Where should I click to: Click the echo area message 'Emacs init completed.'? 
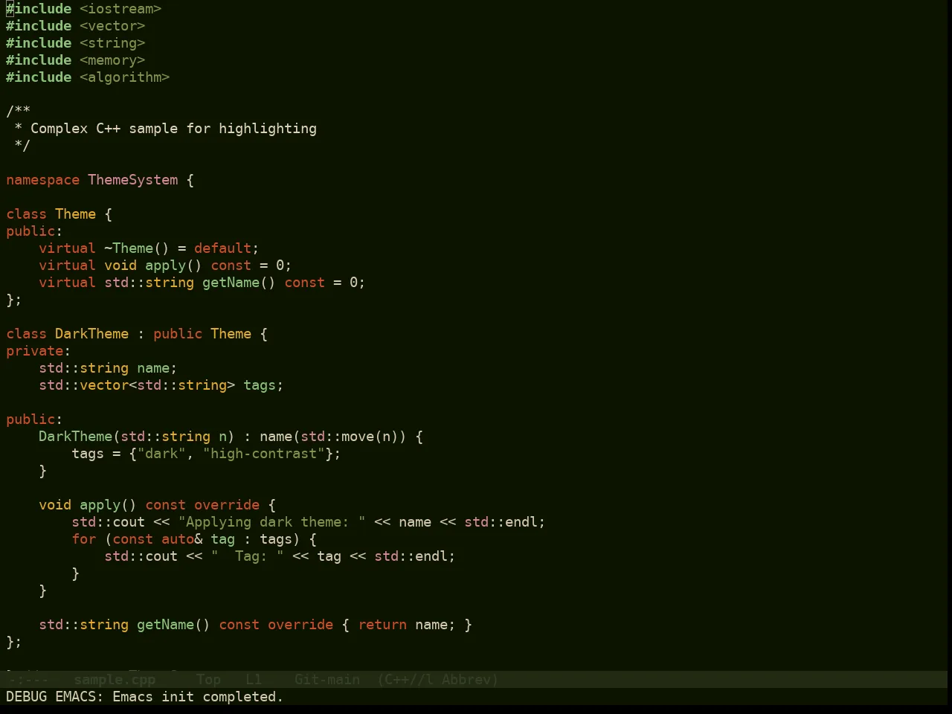[x=198, y=697]
